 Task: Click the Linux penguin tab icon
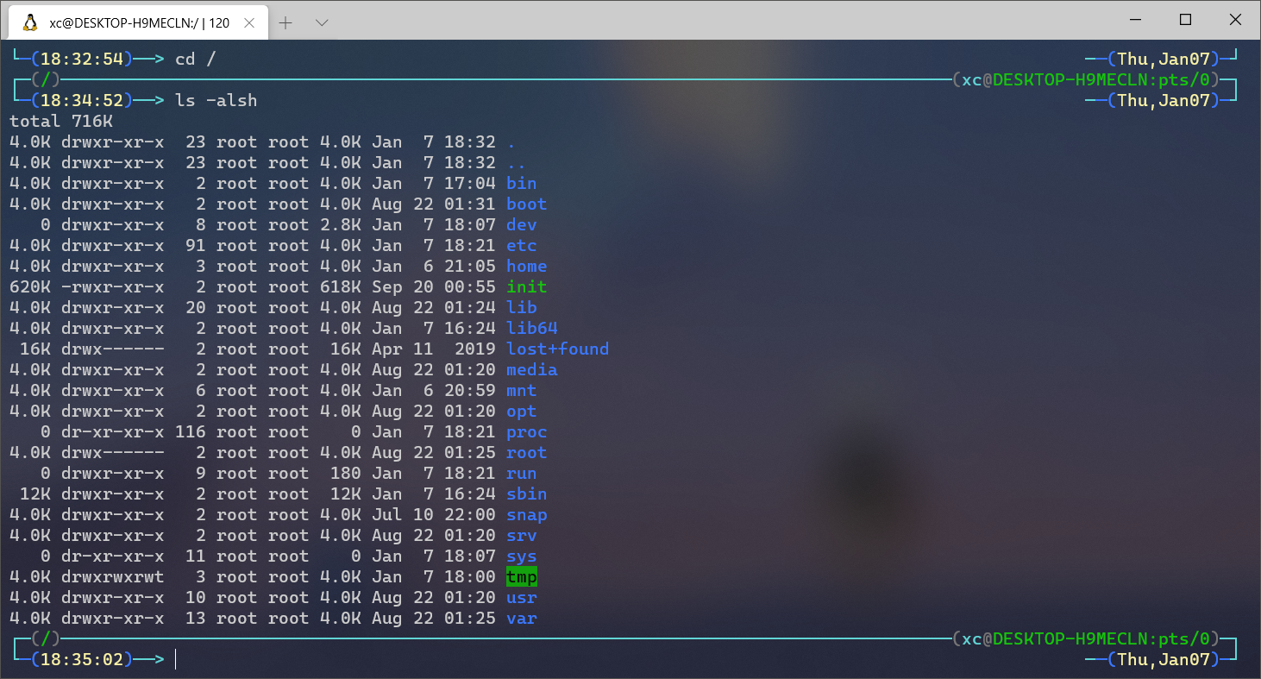[x=30, y=23]
